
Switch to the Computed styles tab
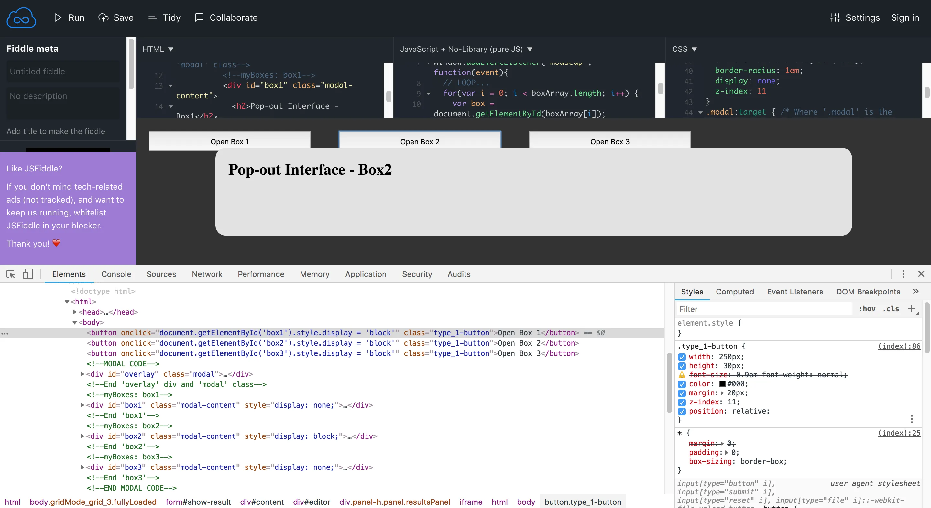point(734,292)
